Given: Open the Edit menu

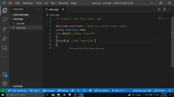Looking at the screenshot, I should coord(17,3).
